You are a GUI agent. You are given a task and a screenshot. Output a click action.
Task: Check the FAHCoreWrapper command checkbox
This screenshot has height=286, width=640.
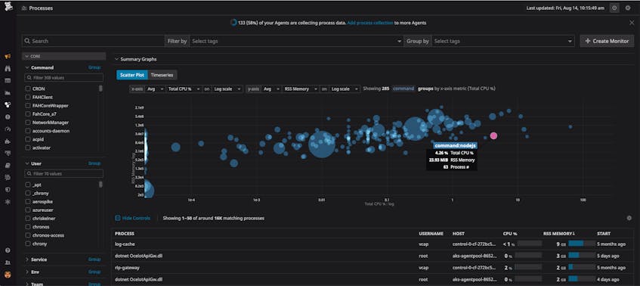click(x=28, y=105)
